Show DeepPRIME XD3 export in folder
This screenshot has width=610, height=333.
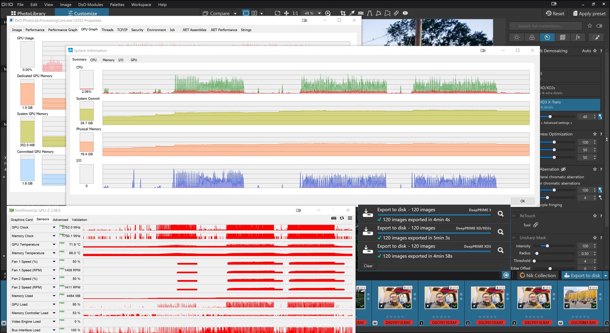tap(500, 250)
